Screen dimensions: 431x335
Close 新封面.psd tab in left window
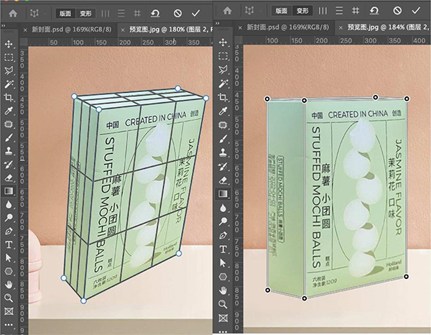[25, 30]
